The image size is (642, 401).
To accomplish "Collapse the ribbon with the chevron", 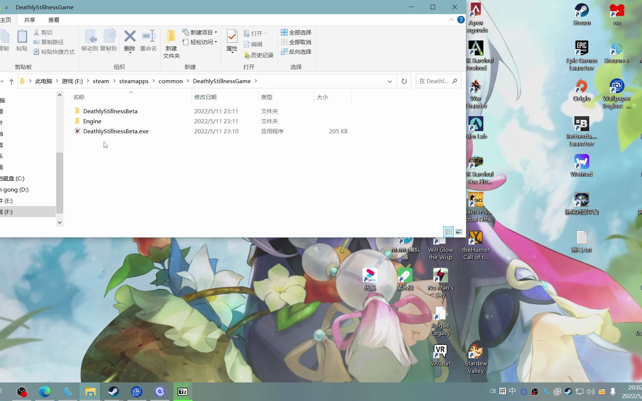I will pos(451,20).
